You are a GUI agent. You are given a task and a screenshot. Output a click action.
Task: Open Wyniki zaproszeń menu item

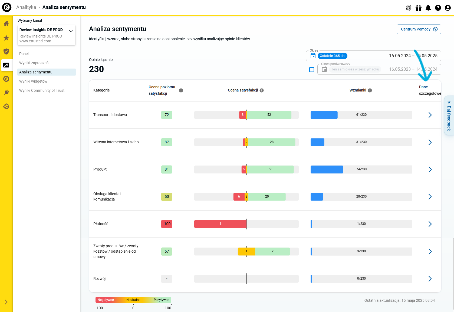pyautogui.click(x=34, y=63)
